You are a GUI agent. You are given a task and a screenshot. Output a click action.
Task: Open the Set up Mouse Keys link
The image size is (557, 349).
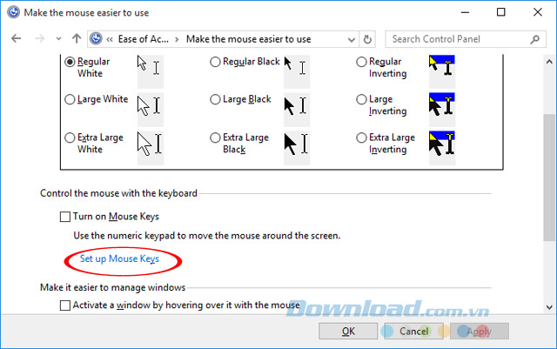119,258
